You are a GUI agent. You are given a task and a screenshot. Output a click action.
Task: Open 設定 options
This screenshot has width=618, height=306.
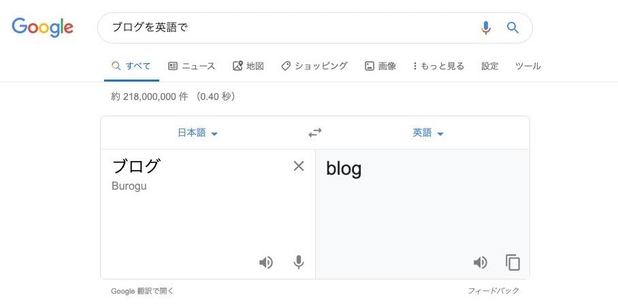click(x=490, y=66)
